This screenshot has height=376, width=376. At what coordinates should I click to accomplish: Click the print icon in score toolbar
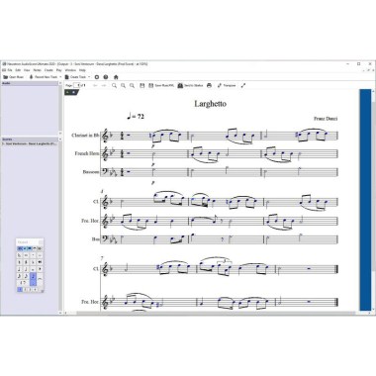click(x=209, y=85)
